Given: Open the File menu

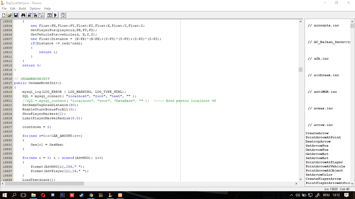Looking at the screenshot, I should pyautogui.click(x=4, y=9).
